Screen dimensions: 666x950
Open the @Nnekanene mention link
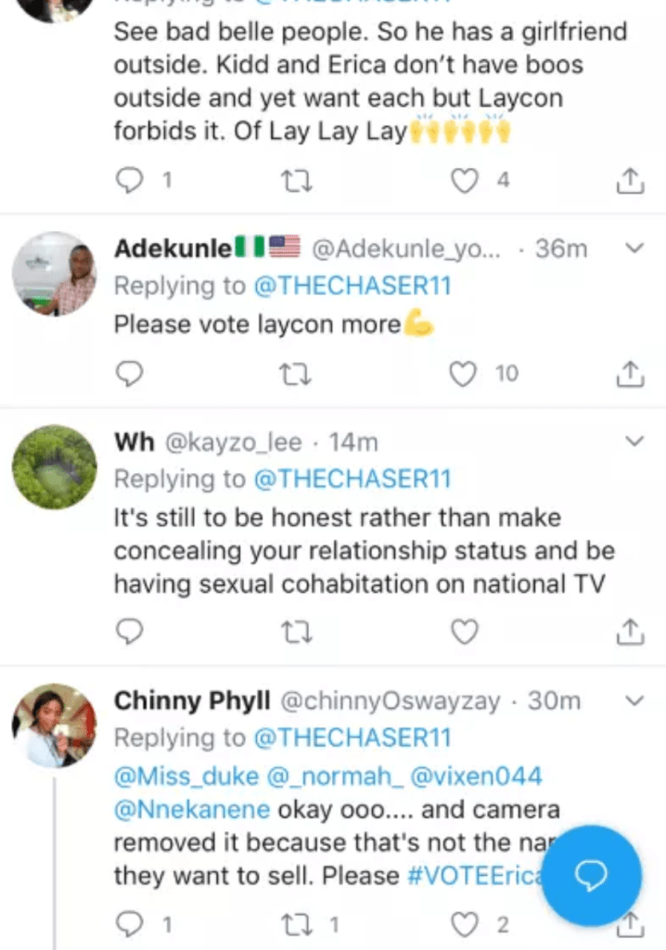click(192, 809)
